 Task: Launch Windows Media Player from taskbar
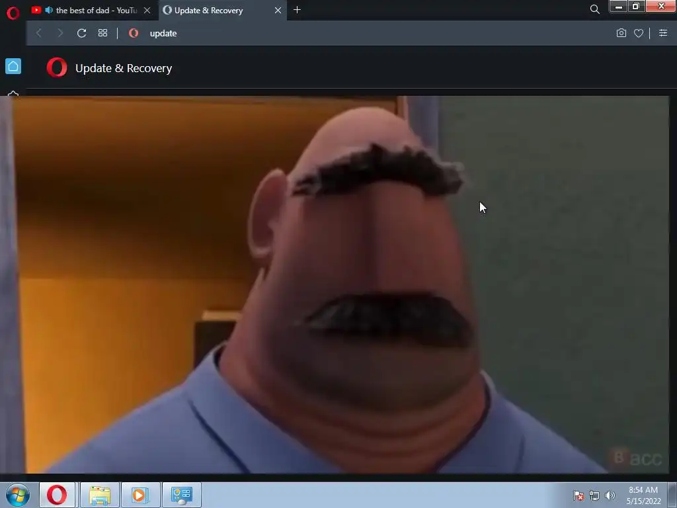[x=140, y=495]
